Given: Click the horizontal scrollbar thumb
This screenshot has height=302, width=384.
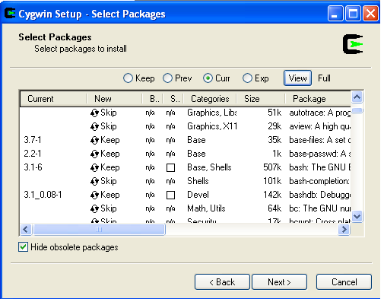Looking at the screenshot, I should 99,230.
